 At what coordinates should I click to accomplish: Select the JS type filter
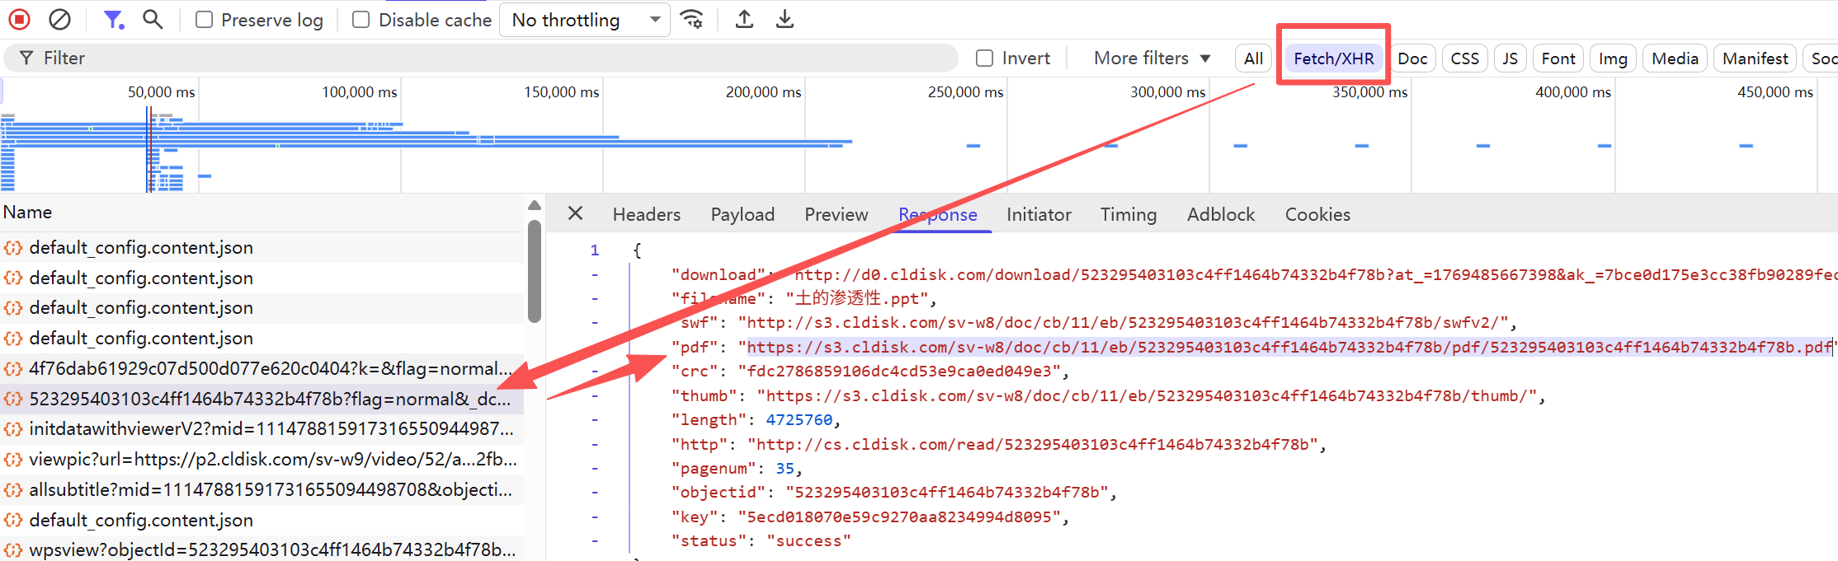1510,58
